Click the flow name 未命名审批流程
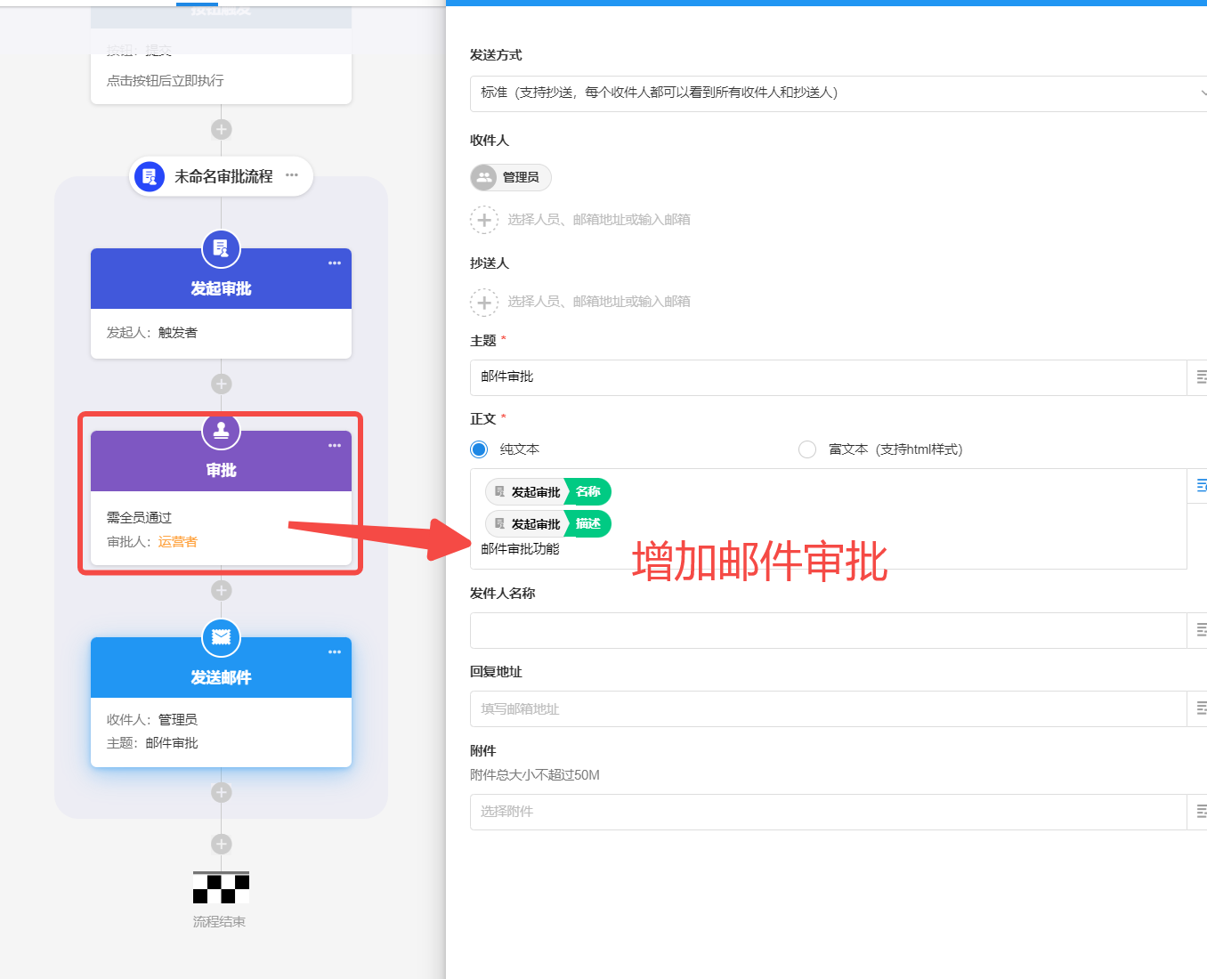The width and height of the screenshot is (1207, 979). point(223,176)
